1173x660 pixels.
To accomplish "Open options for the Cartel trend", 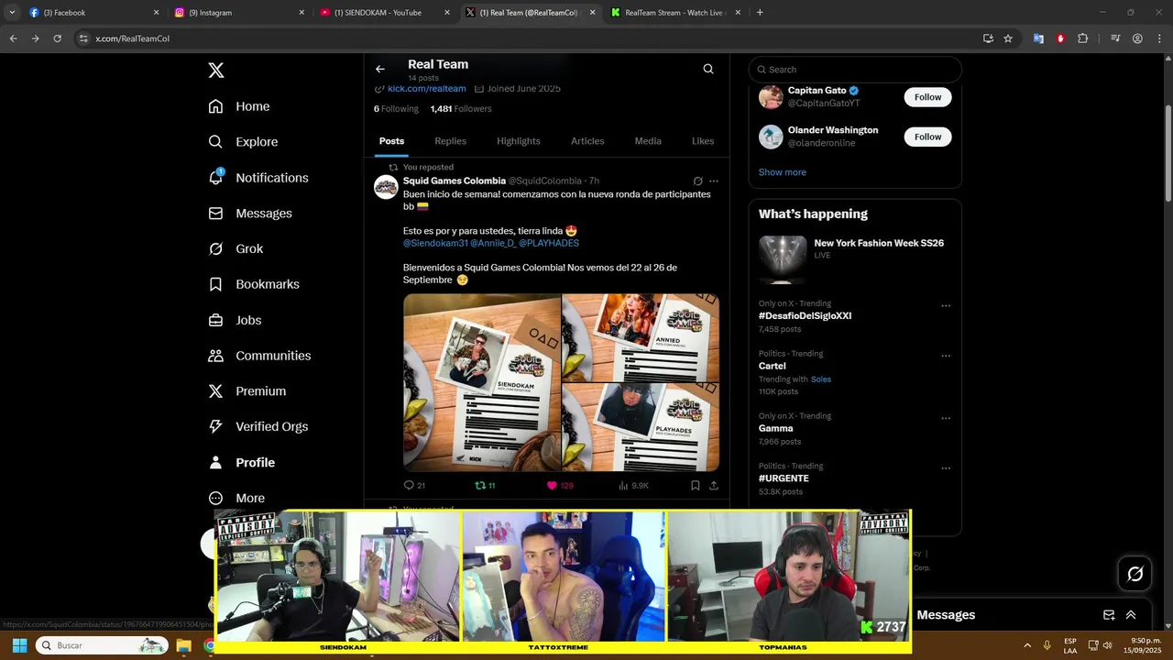I will pyautogui.click(x=946, y=357).
